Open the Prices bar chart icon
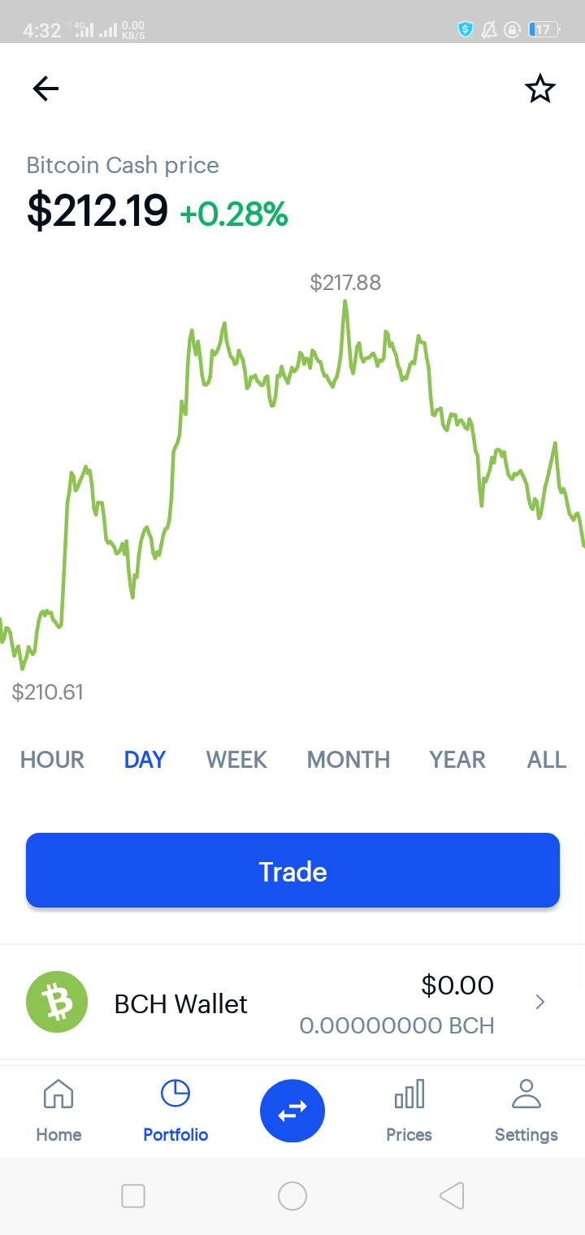 pyautogui.click(x=409, y=1094)
